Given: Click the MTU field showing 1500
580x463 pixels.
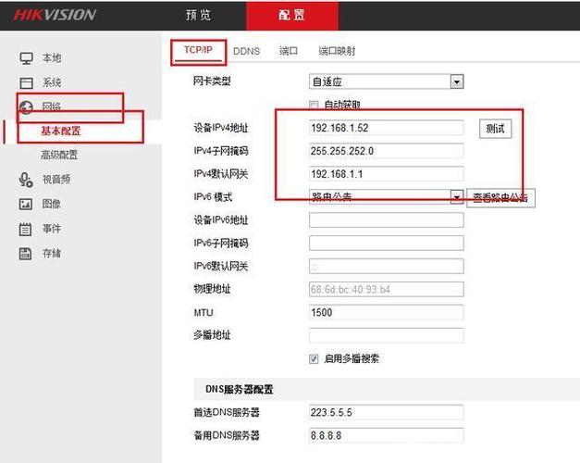Looking at the screenshot, I should pyautogui.click(x=386, y=312).
